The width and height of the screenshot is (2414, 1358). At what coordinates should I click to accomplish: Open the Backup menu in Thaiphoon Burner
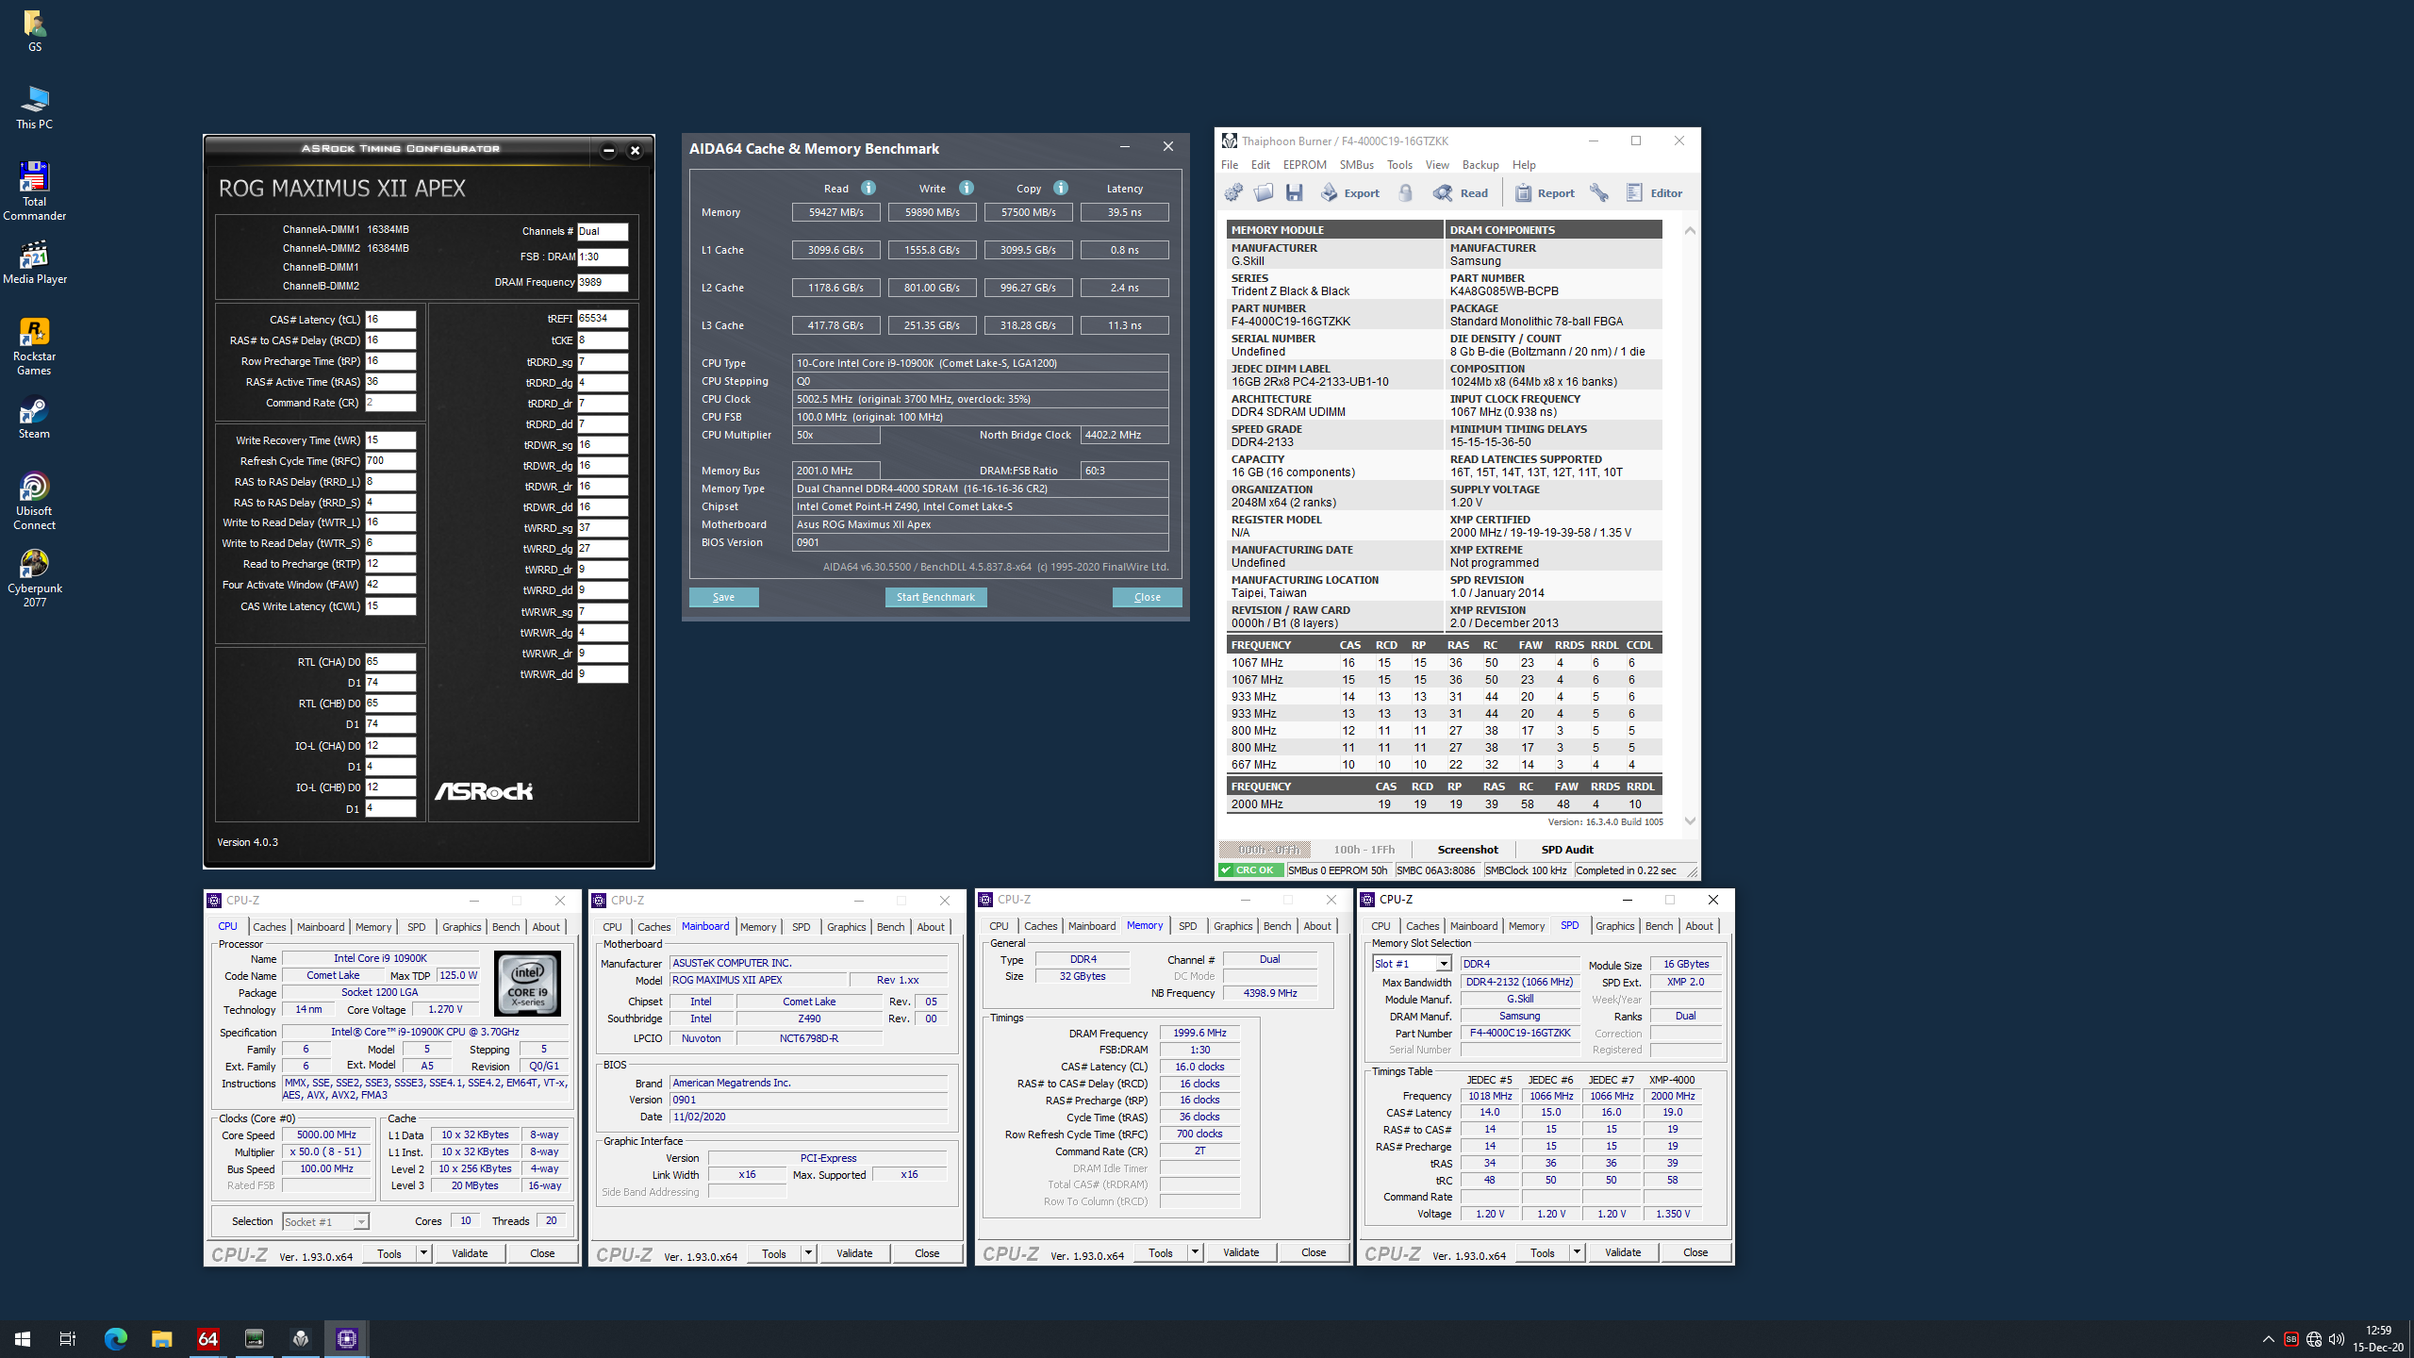(x=1480, y=164)
